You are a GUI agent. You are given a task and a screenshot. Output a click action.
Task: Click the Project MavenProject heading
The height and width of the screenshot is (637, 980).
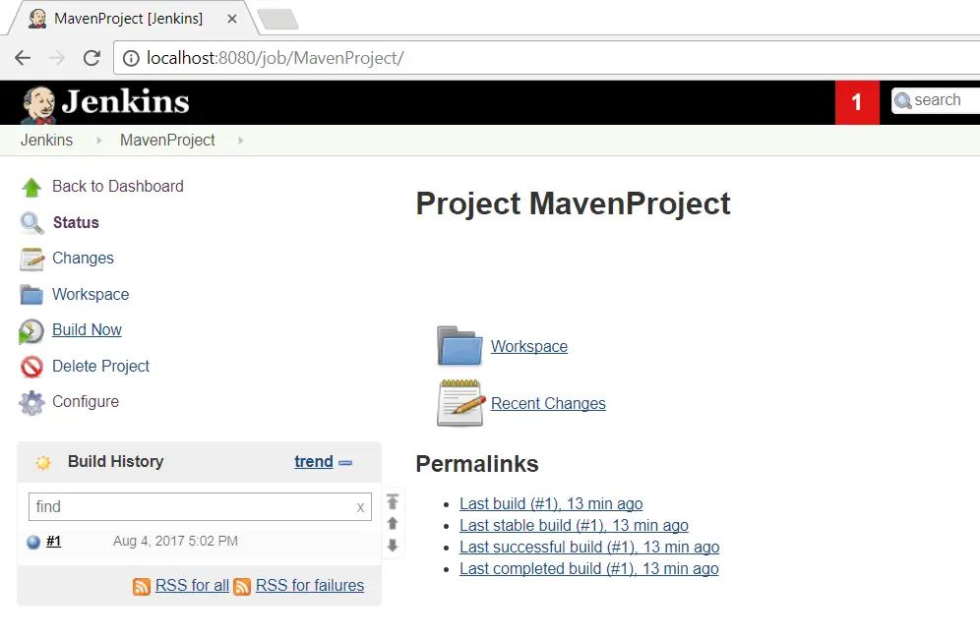tap(573, 203)
